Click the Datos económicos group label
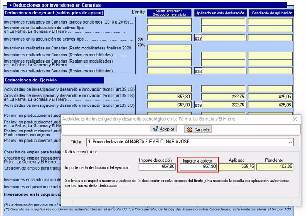Viewport: 306px width, 216px height. pos(81,152)
